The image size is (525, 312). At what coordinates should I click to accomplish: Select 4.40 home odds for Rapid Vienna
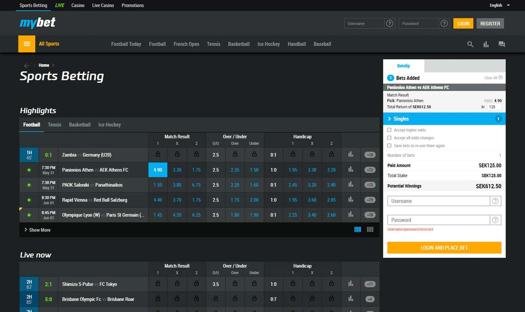tap(158, 200)
